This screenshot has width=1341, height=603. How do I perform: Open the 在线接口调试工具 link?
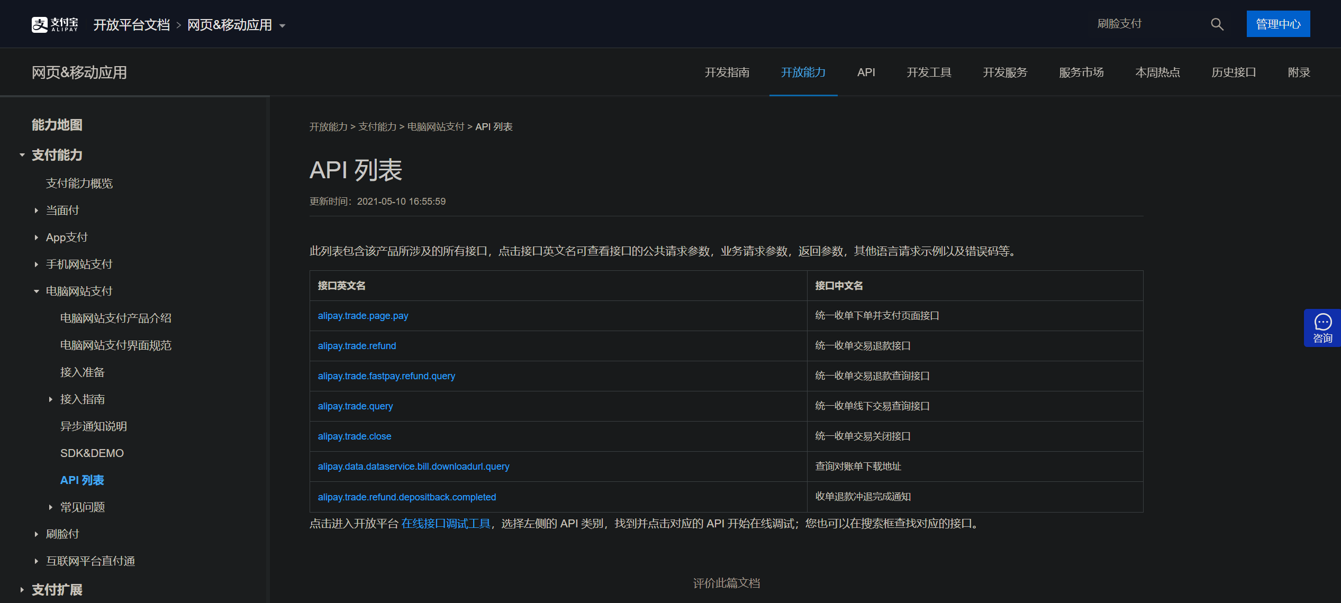pos(445,524)
